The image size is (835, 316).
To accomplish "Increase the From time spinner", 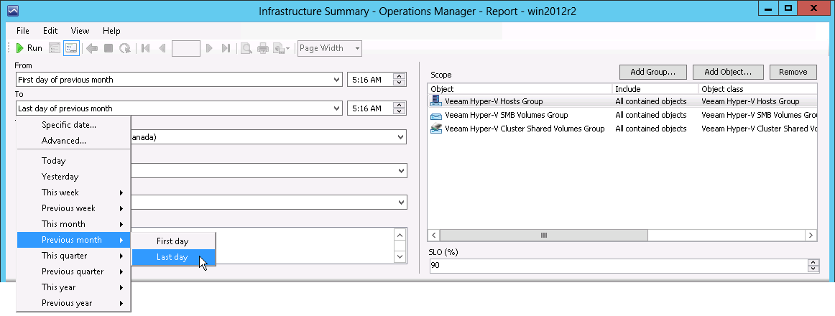I will [x=400, y=77].
